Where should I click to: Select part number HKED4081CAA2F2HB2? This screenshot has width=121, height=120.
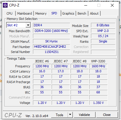51,47
